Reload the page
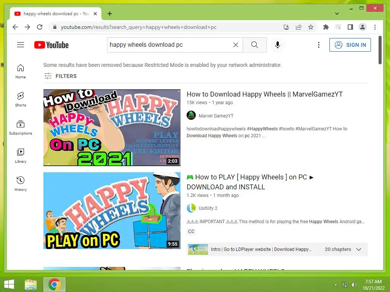The height and width of the screenshot is (292, 390). [x=40, y=27]
